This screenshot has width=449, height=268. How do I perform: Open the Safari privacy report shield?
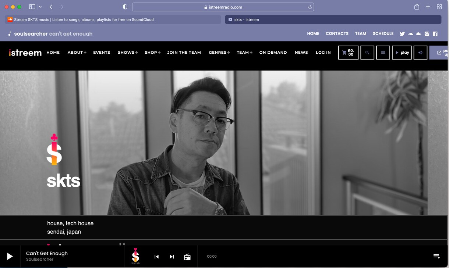pyautogui.click(x=125, y=7)
